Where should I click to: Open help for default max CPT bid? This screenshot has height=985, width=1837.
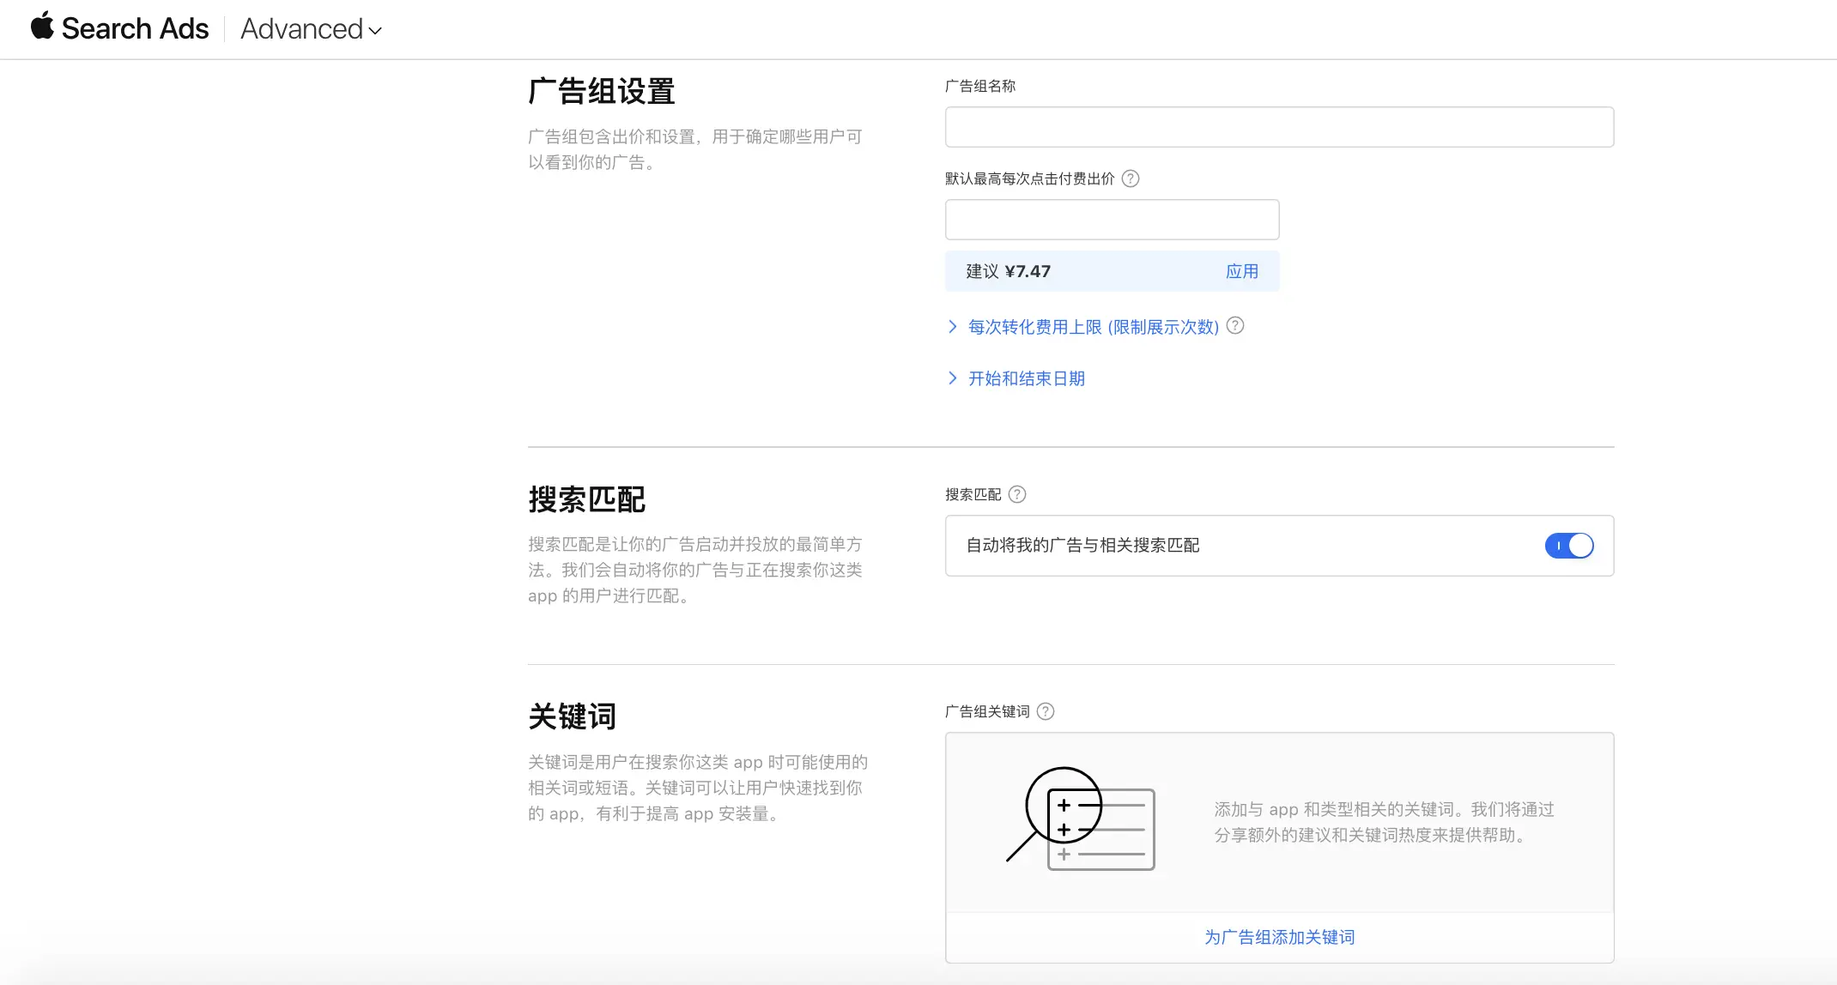(x=1131, y=178)
